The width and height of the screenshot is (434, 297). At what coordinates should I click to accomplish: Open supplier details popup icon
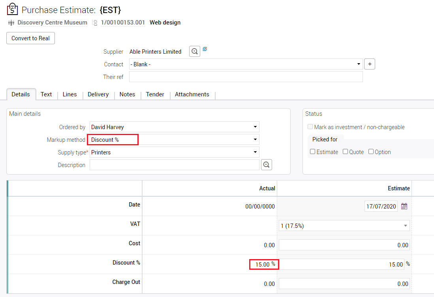pyautogui.click(x=205, y=49)
